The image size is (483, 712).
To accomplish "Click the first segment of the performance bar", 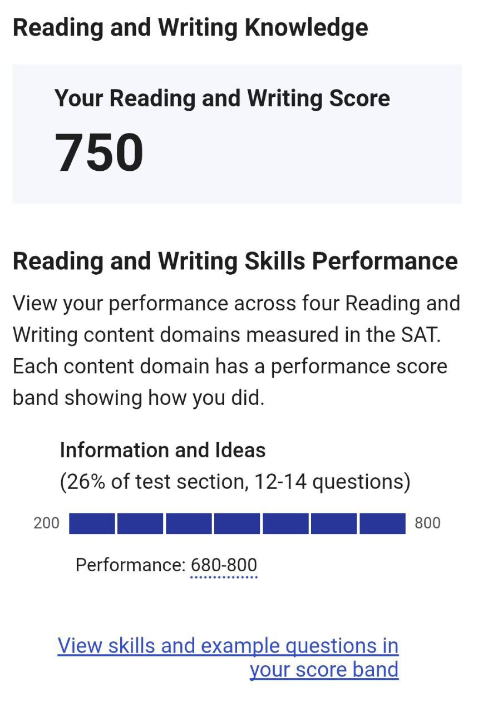I will pos(92,522).
